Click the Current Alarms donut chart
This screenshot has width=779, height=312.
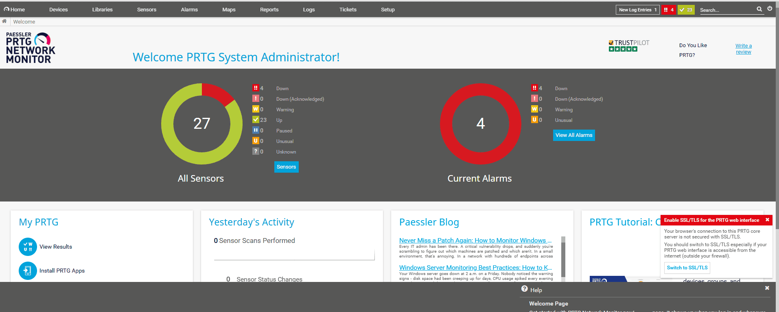click(481, 123)
